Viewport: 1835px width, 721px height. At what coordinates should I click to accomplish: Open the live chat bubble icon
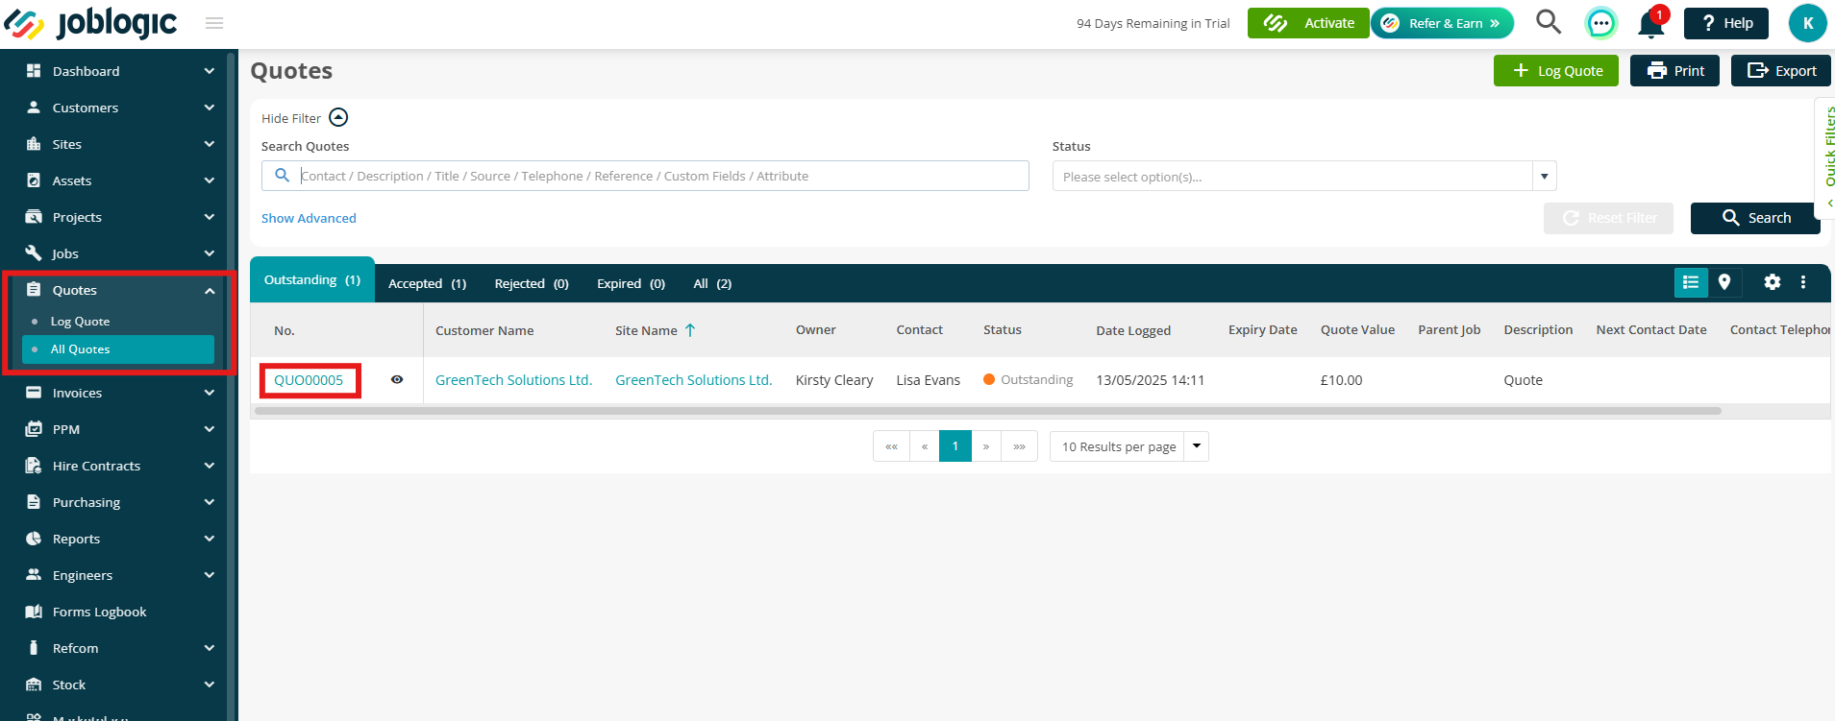[1600, 23]
